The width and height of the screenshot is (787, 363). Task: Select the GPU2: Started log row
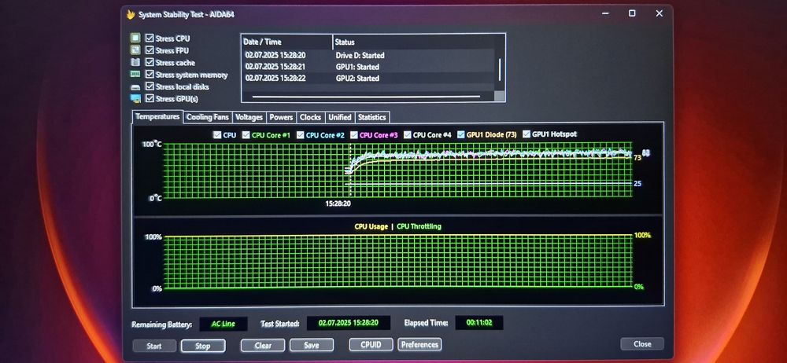368,79
